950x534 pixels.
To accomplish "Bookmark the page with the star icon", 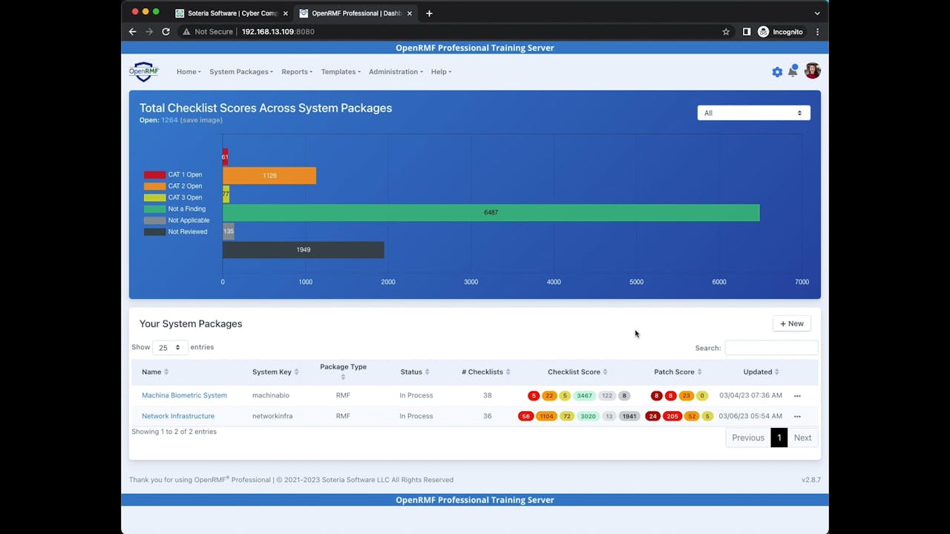I will 726,32.
